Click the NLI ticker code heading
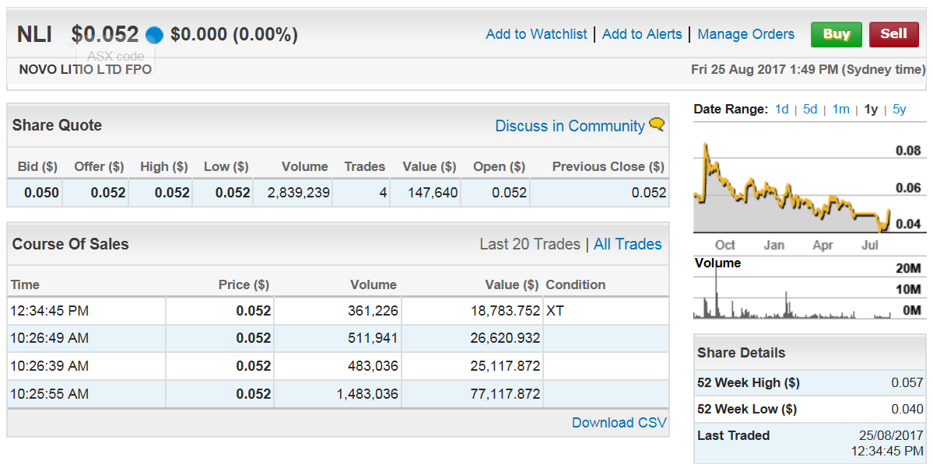This screenshot has height=464, width=933. point(34,34)
